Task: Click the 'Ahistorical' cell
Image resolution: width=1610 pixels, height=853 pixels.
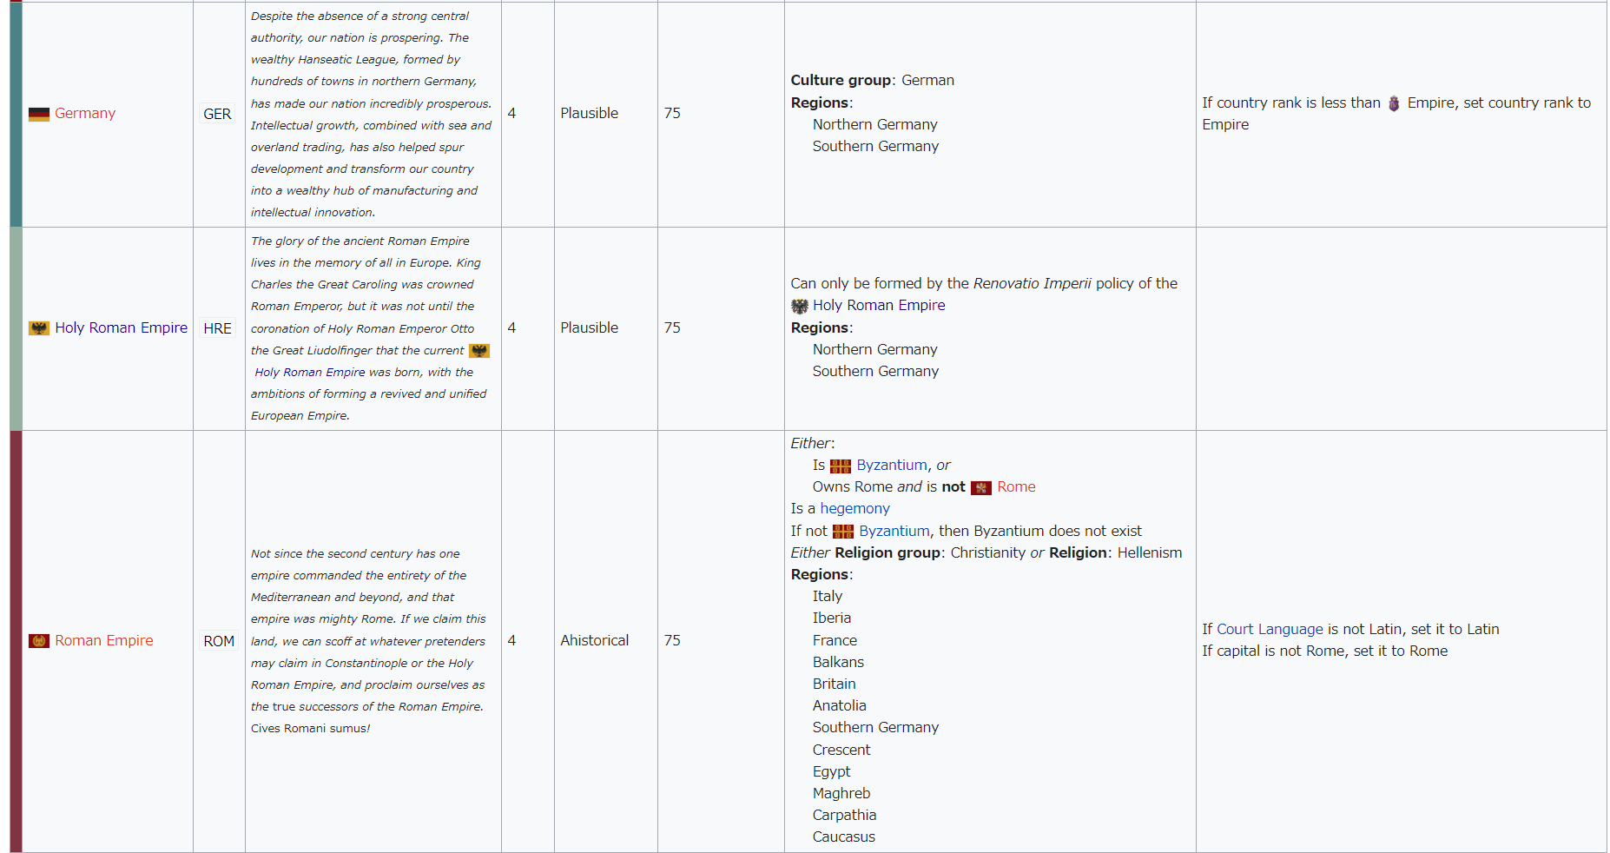Action: (595, 640)
